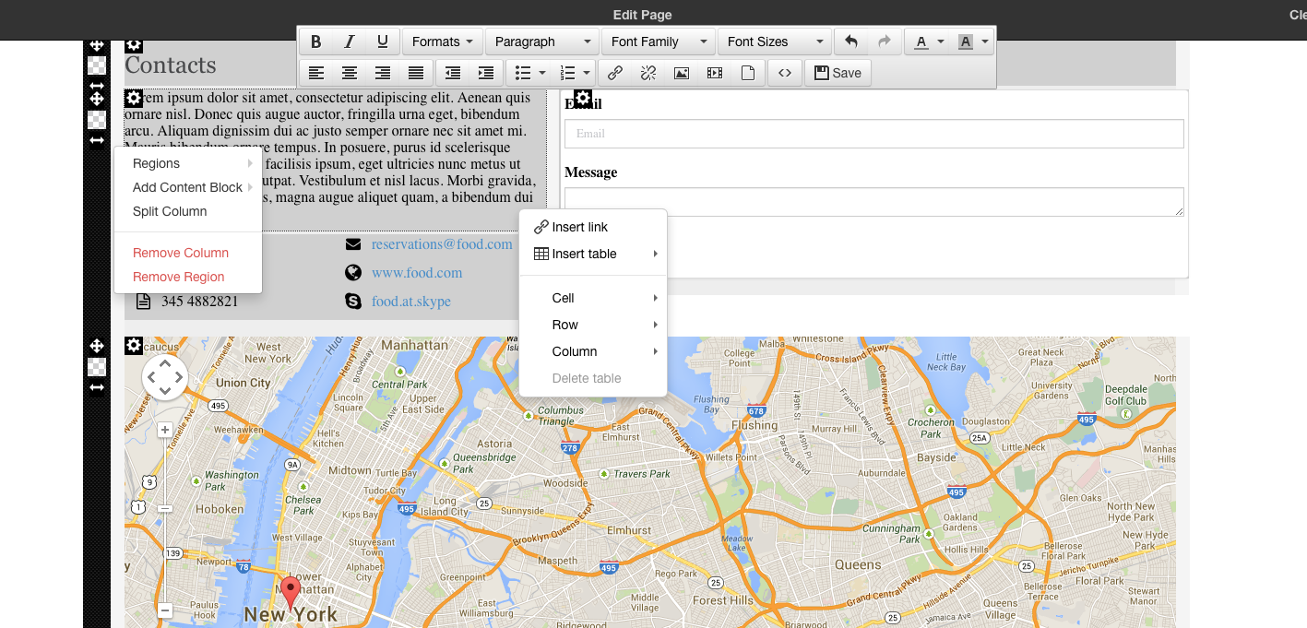The image size is (1307, 628).
Task: Toggle underline formatting
Action: pyautogui.click(x=383, y=41)
